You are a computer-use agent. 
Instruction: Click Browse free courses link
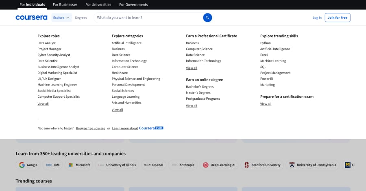coord(90,129)
